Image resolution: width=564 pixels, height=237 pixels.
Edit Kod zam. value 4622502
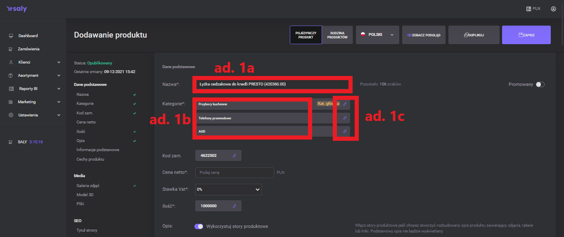234,156
